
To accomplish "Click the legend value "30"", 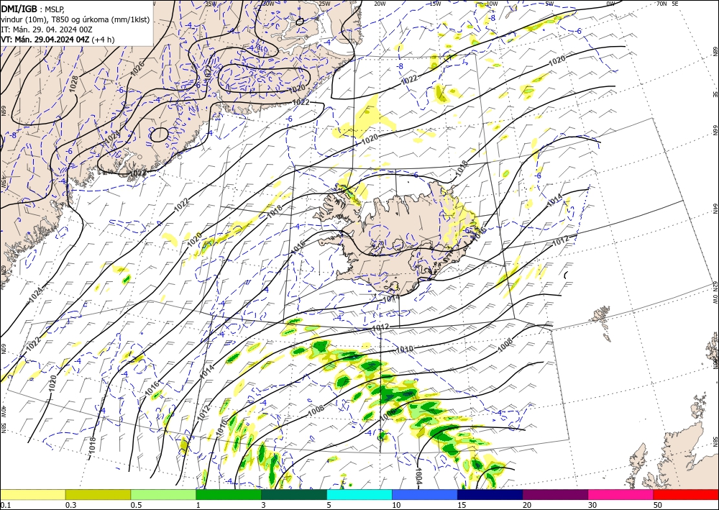I will [x=592, y=505].
